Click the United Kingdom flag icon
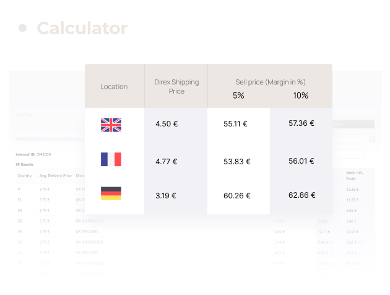The width and height of the screenshot is (390, 295). tap(111, 125)
